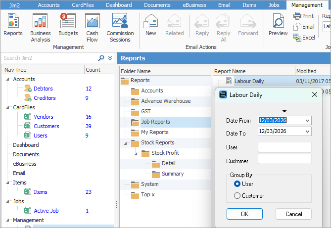Click Cancel in the Labour Daily dialog
331x228 pixels.
click(293, 214)
